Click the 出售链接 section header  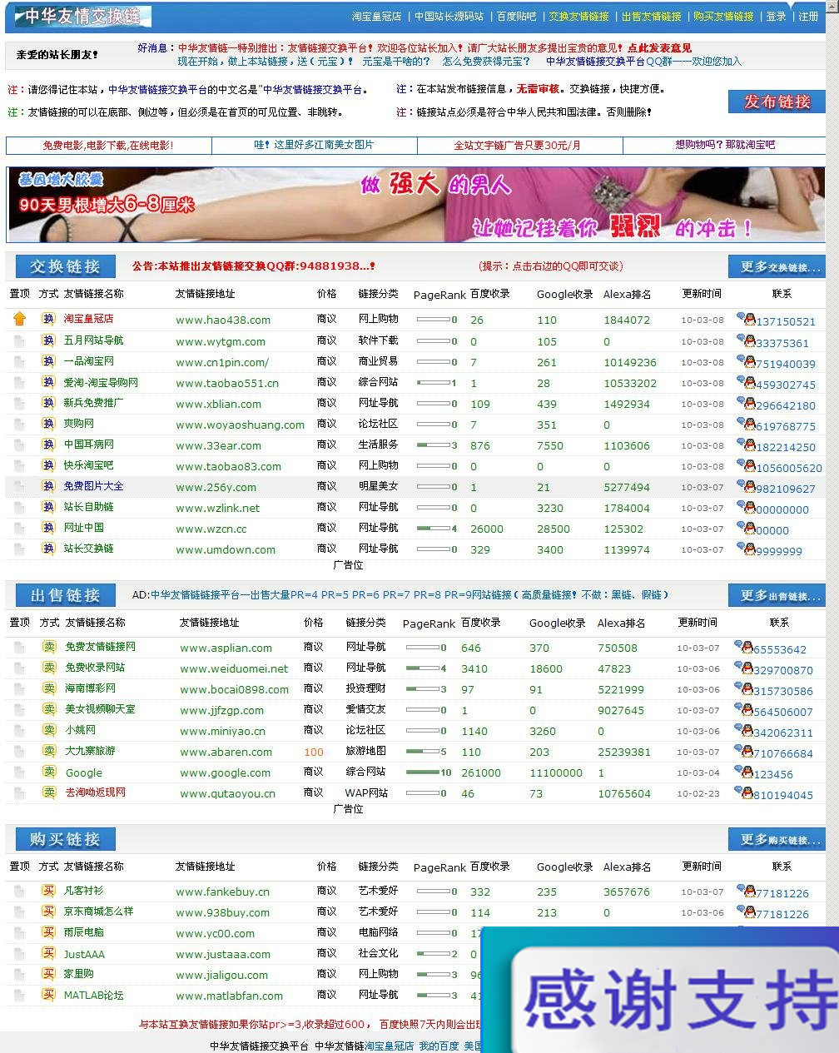(x=65, y=595)
